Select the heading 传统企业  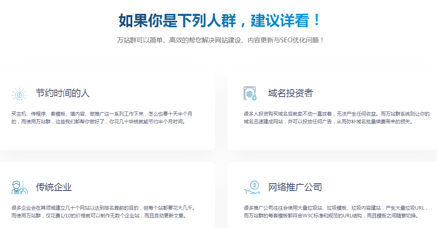54,187
